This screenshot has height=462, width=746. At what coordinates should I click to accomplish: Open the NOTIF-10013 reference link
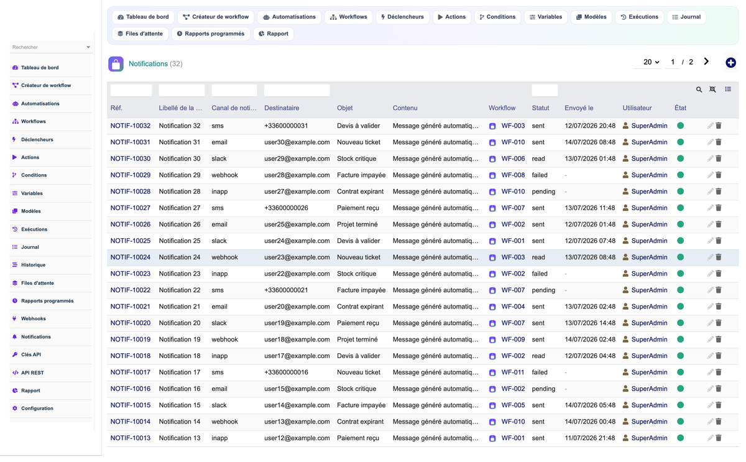point(131,438)
